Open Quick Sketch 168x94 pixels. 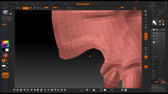click(x=19, y=8)
